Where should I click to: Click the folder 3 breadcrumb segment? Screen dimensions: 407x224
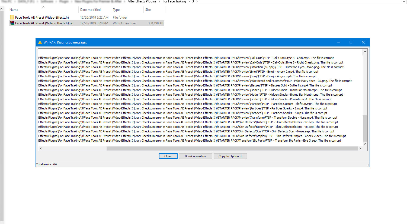193,2
